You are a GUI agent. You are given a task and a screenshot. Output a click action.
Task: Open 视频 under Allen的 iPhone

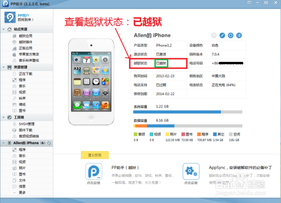pyautogui.click(x=22, y=162)
